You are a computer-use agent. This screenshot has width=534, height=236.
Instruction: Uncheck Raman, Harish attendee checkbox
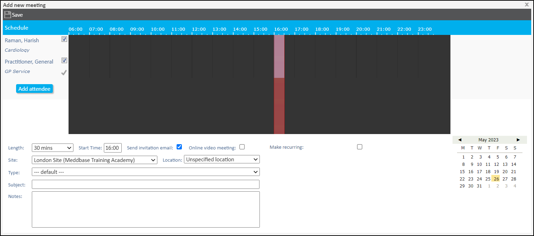pos(64,39)
